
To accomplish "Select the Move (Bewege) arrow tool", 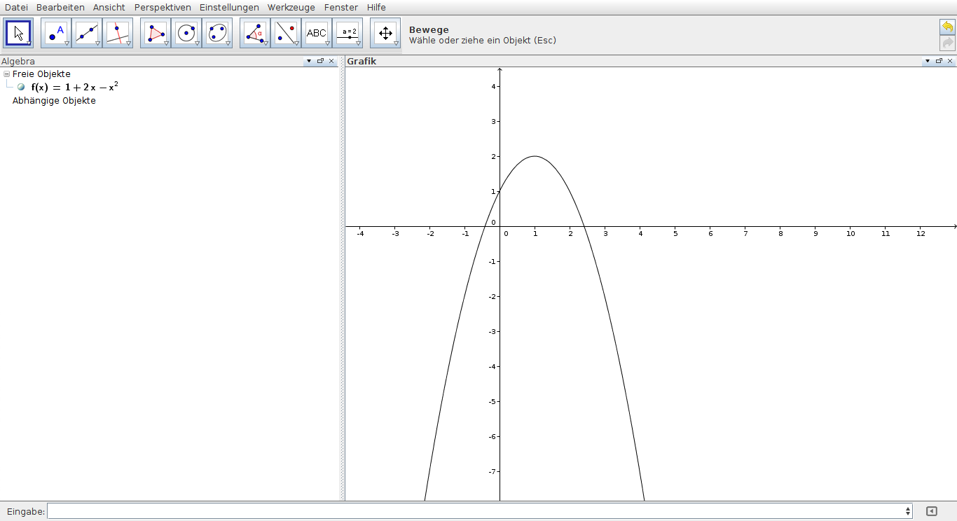I will tap(18, 33).
